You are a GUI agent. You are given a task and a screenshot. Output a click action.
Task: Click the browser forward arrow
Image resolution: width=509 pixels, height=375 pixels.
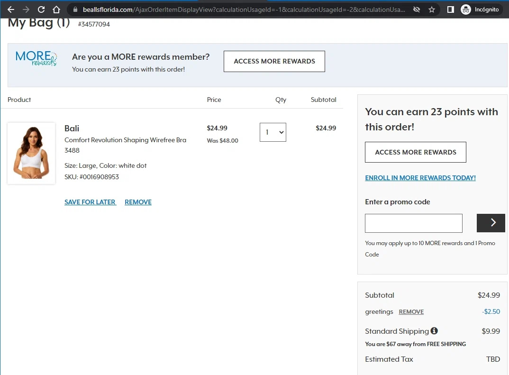pos(26,9)
